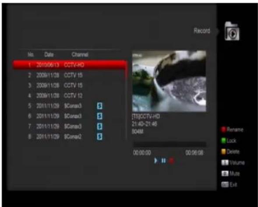The image size is (258, 207).
Task: Select recording 1 CCTV-HD
Action: [x=70, y=65]
